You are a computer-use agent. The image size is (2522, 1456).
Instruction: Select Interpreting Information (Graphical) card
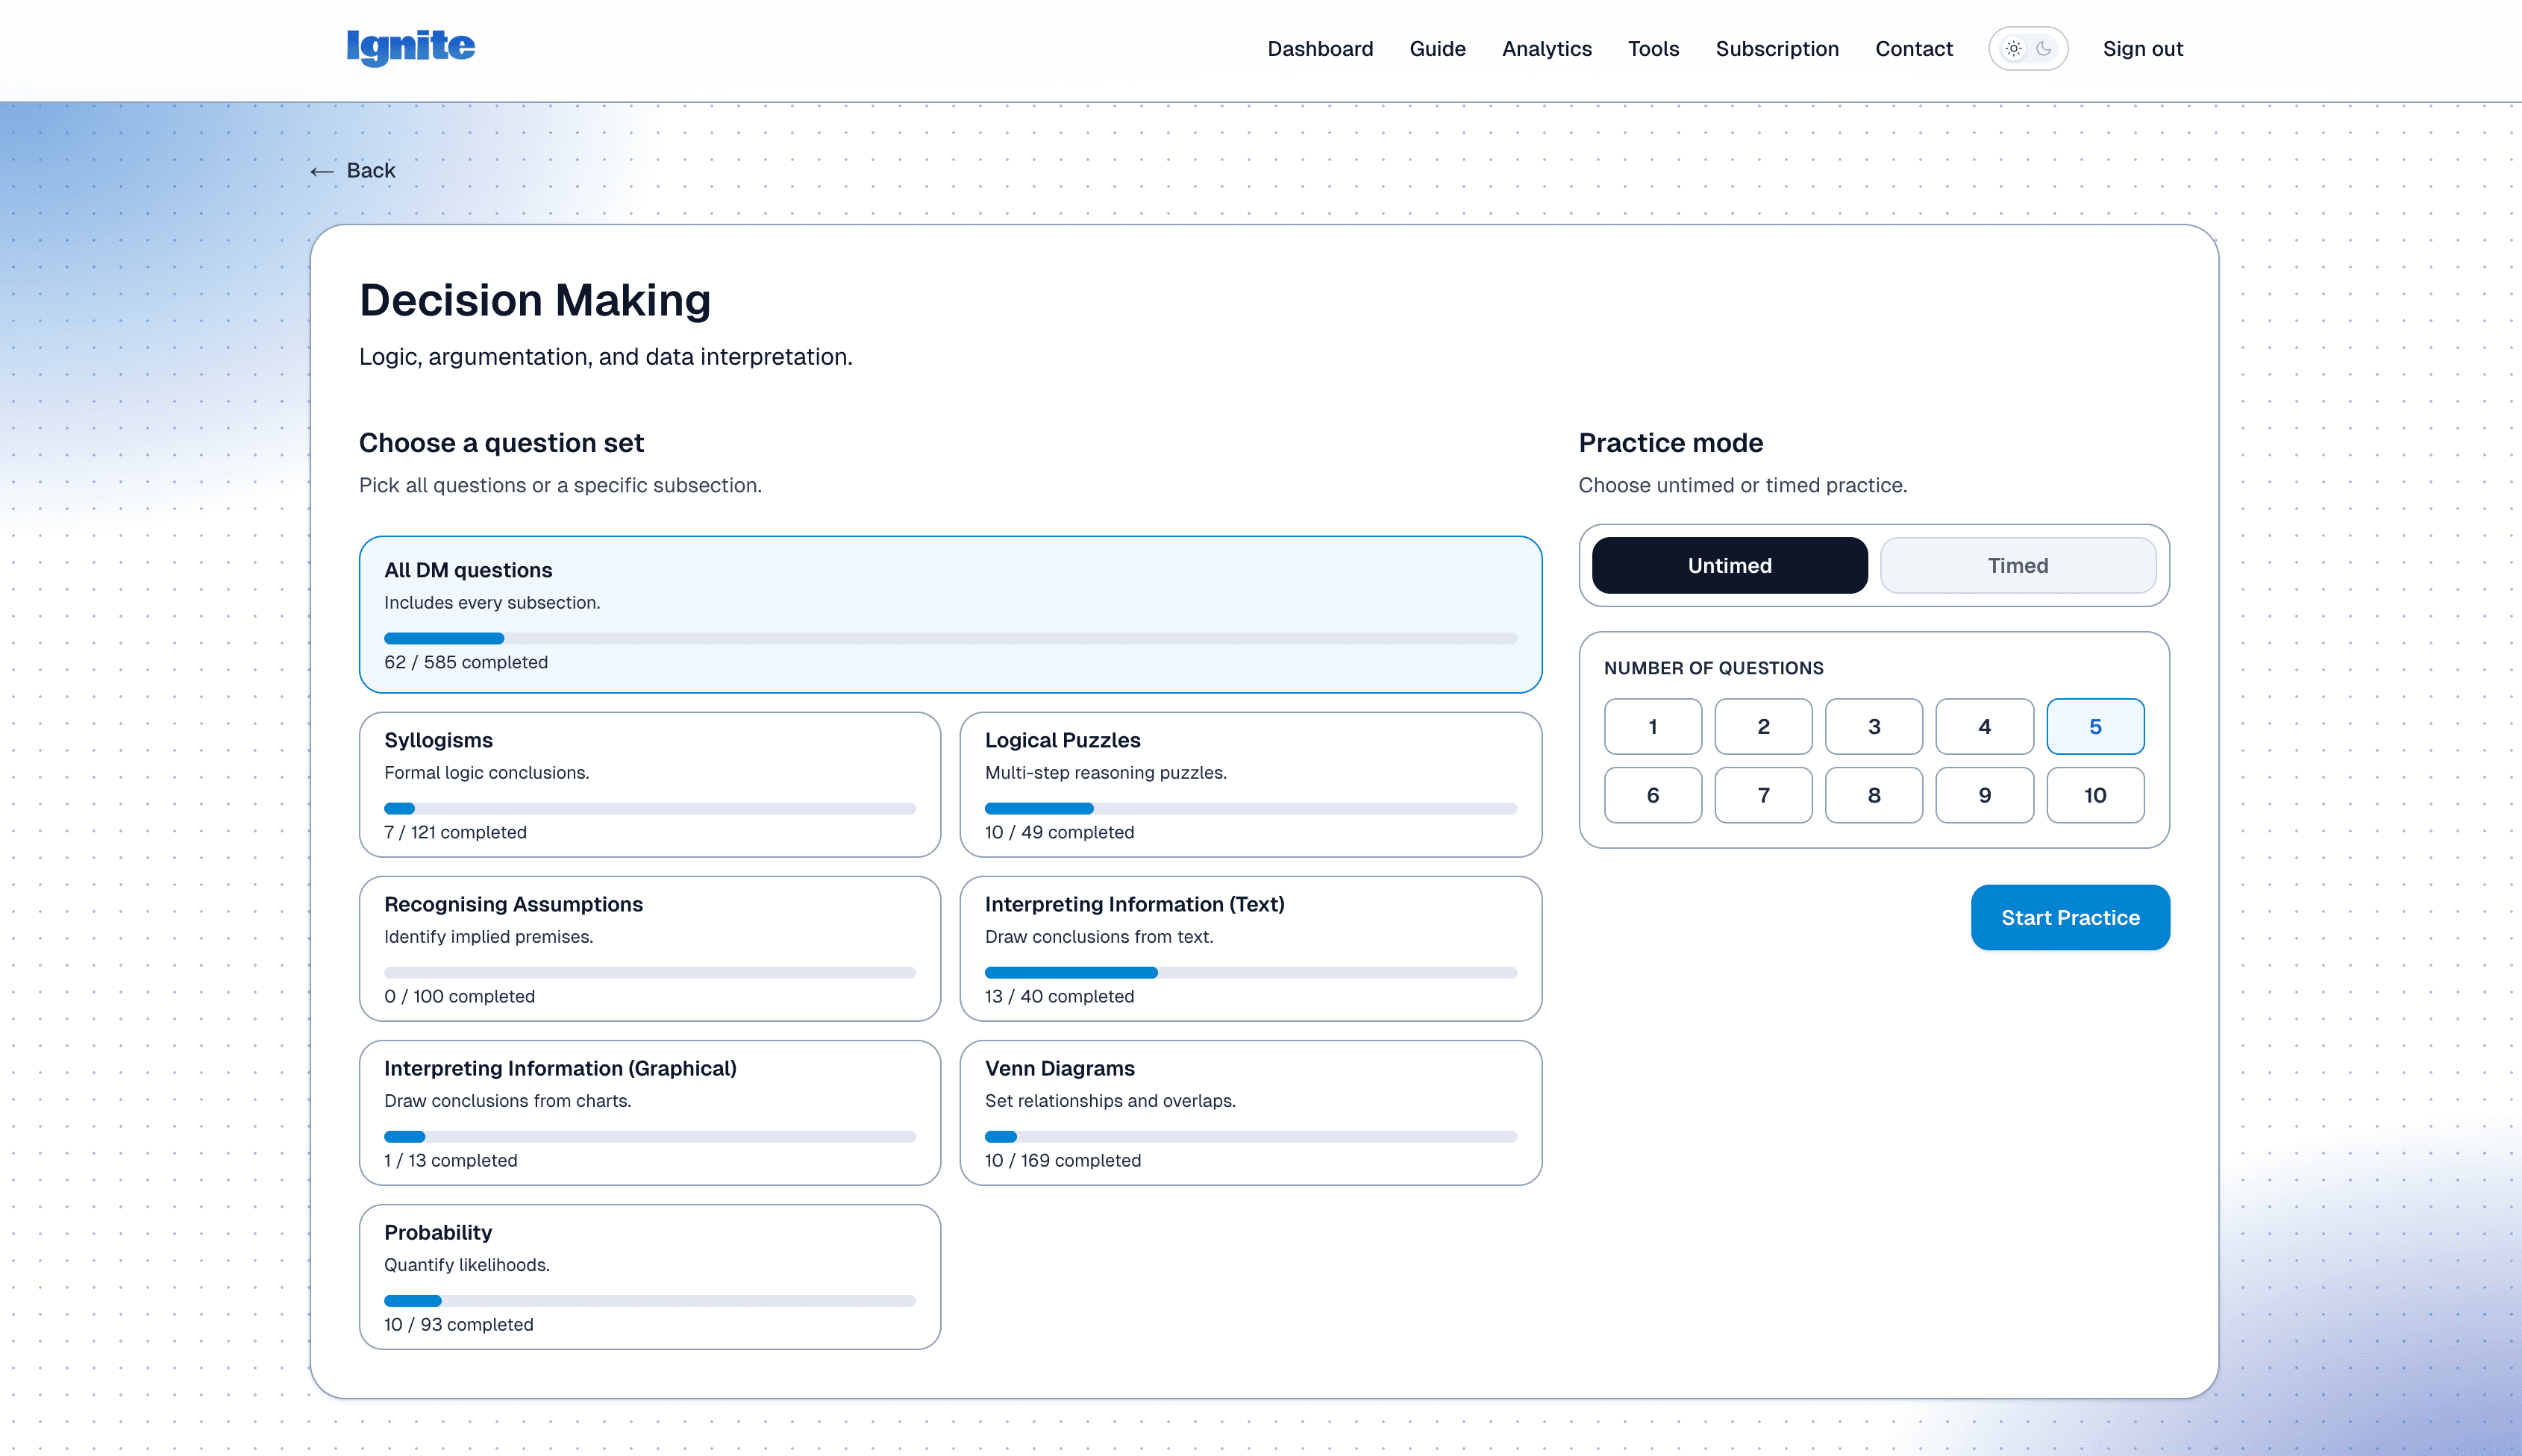click(650, 1113)
